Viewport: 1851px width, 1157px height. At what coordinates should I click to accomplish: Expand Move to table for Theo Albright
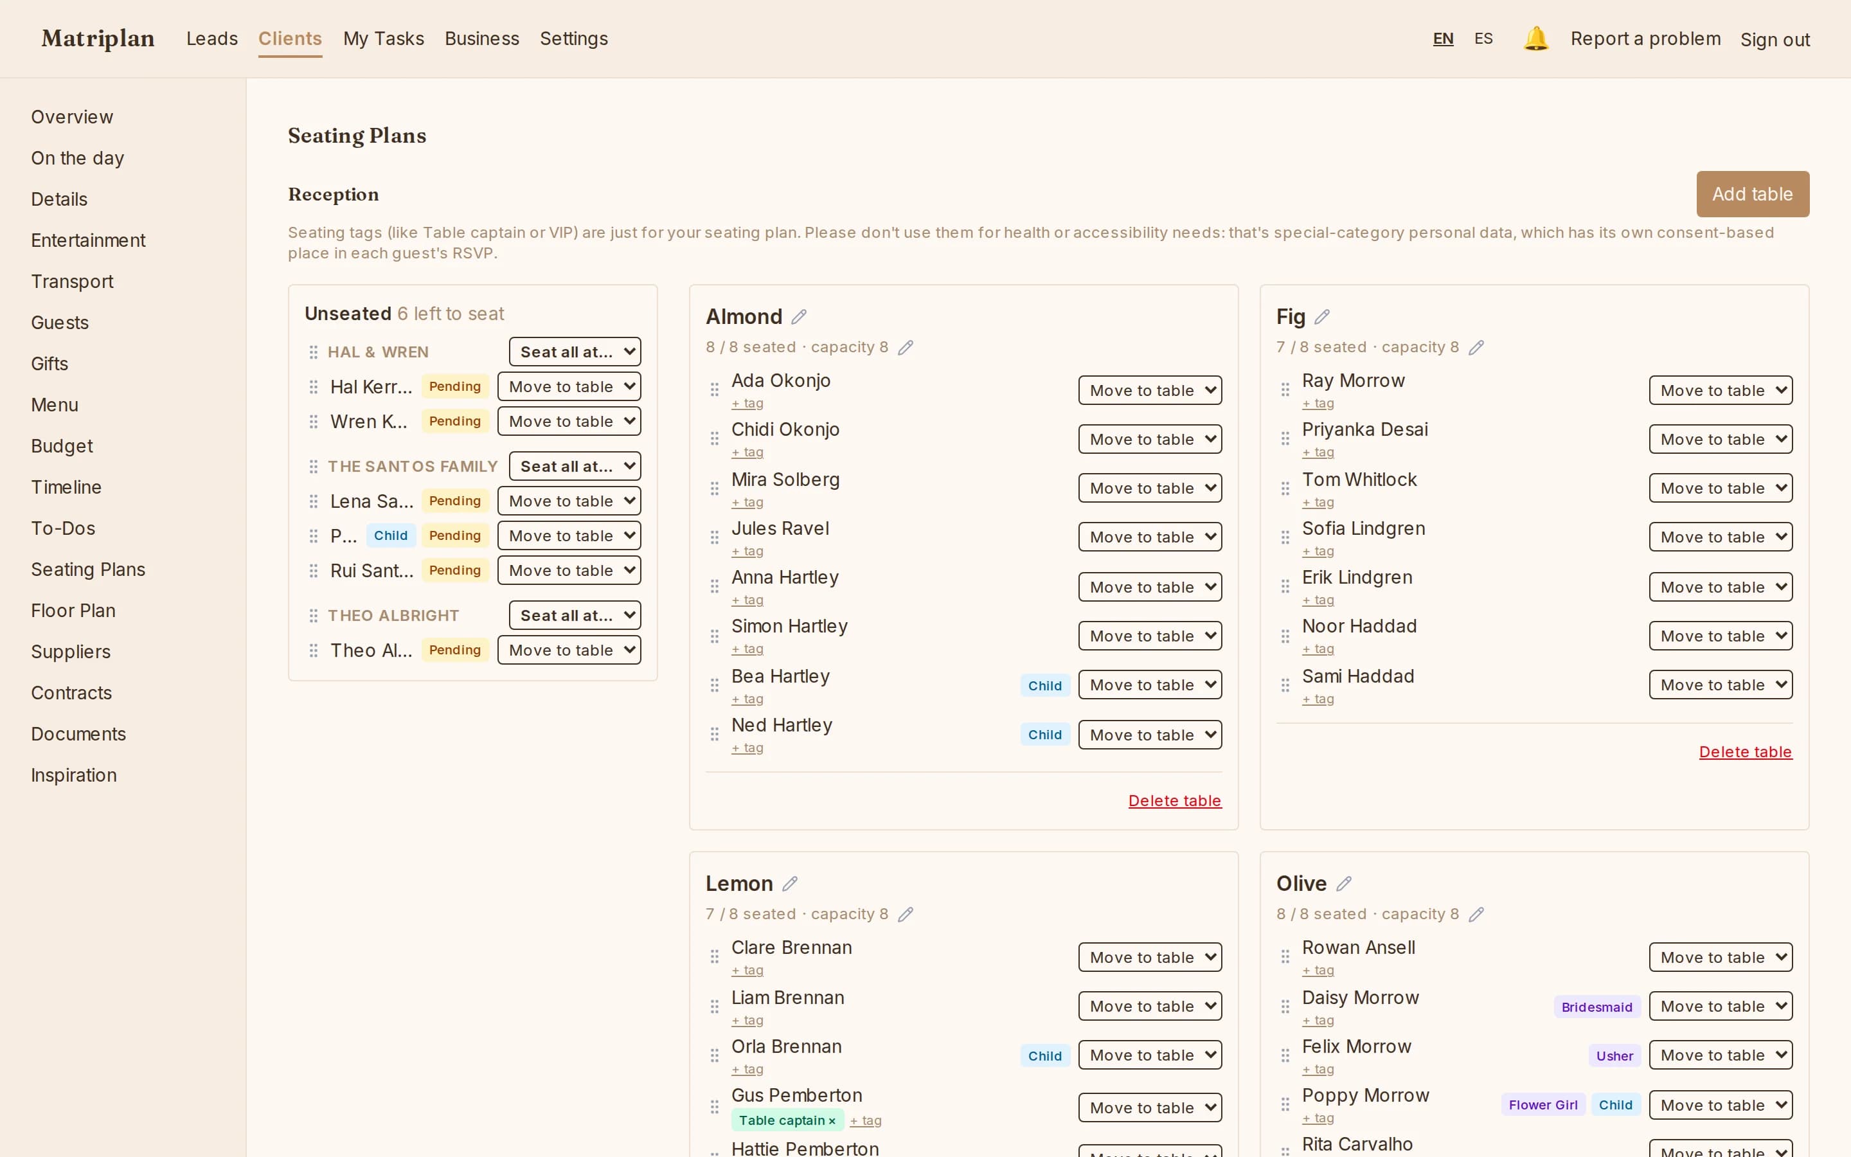(569, 650)
